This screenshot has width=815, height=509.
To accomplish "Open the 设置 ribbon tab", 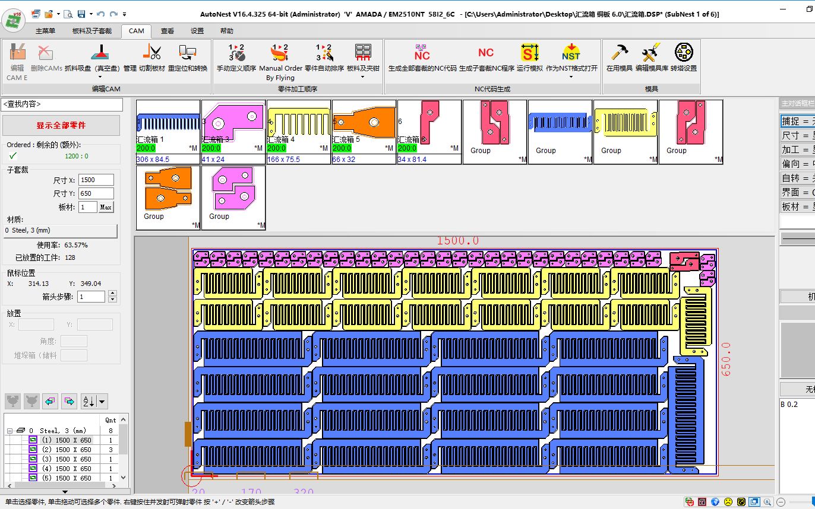I will tap(197, 31).
